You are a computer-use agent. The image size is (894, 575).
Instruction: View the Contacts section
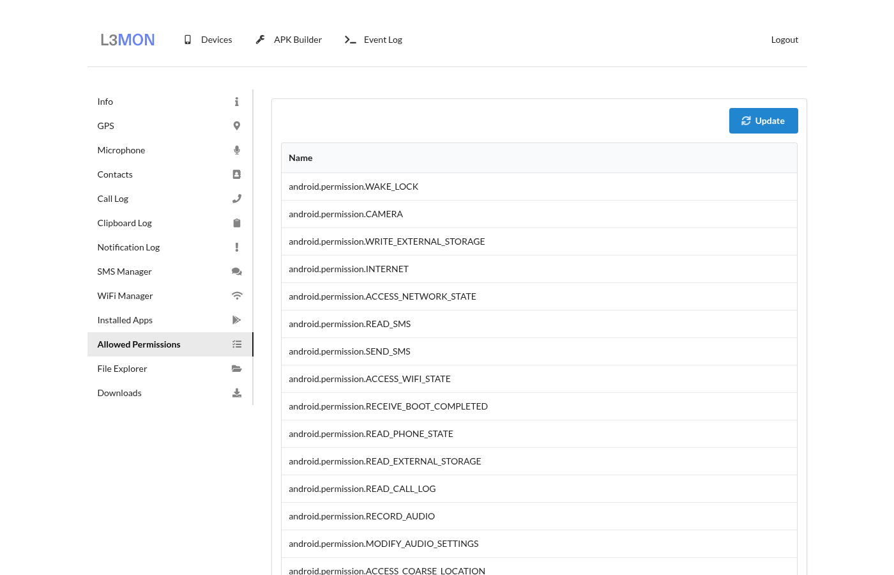tap(170, 174)
